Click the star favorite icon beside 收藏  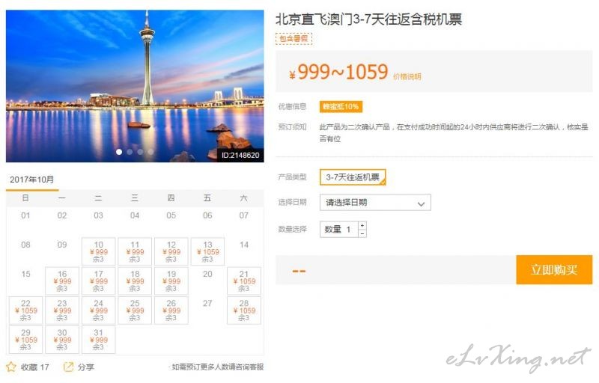pyautogui.click(x=11, y=367)
